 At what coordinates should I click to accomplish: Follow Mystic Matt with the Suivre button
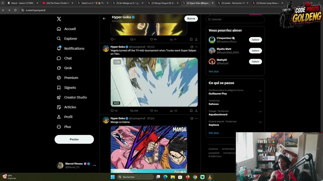(255, 51)
